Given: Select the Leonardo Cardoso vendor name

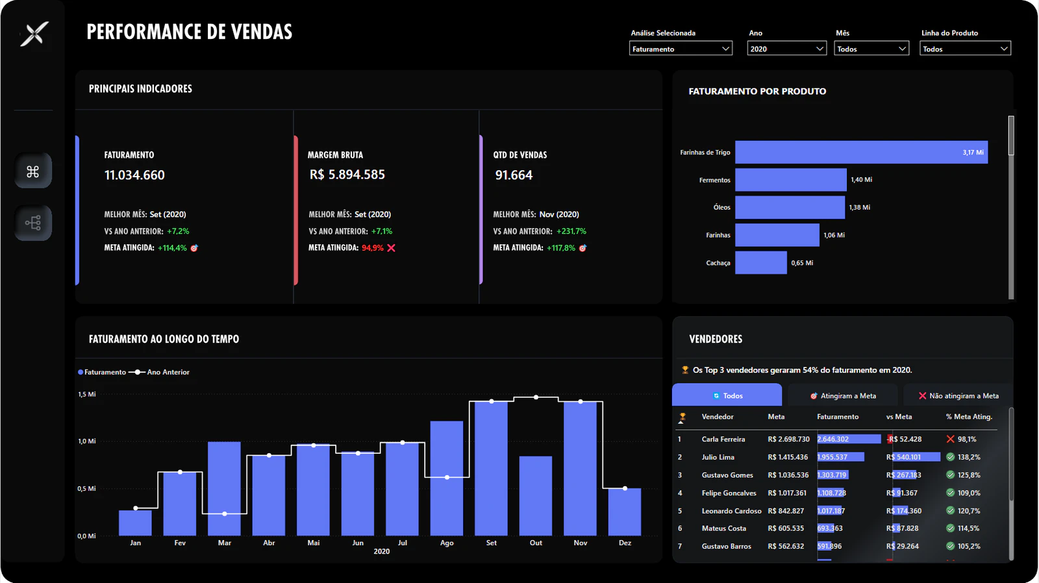Looking at the screenshot, I should click(732, 511).
